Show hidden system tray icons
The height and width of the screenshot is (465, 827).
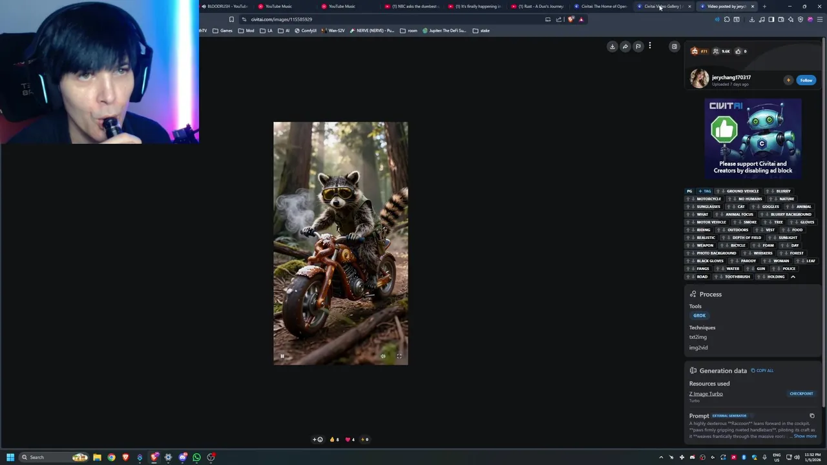(661, 457)
